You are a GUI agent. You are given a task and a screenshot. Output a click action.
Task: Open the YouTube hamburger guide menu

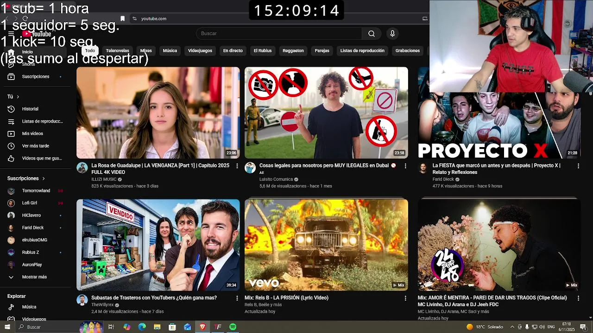click(x=11, y=34)
